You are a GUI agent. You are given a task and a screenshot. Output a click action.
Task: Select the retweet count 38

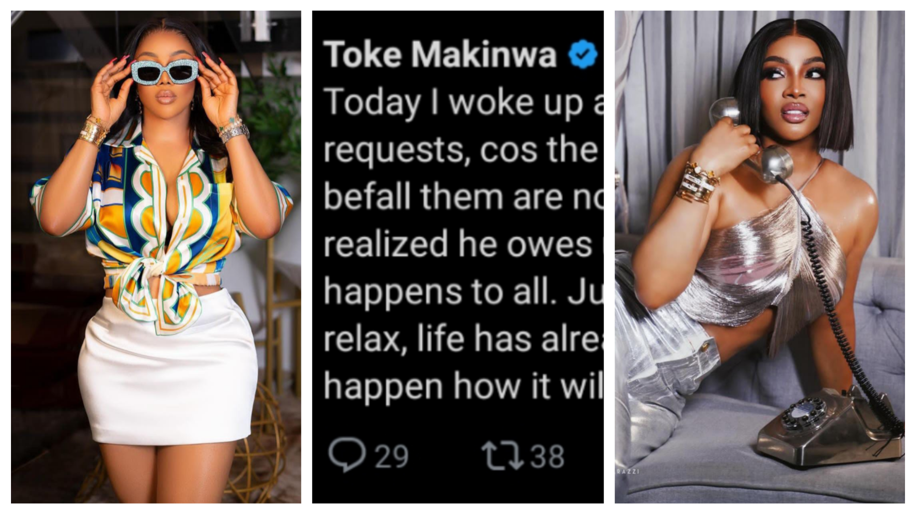[547, 456]
